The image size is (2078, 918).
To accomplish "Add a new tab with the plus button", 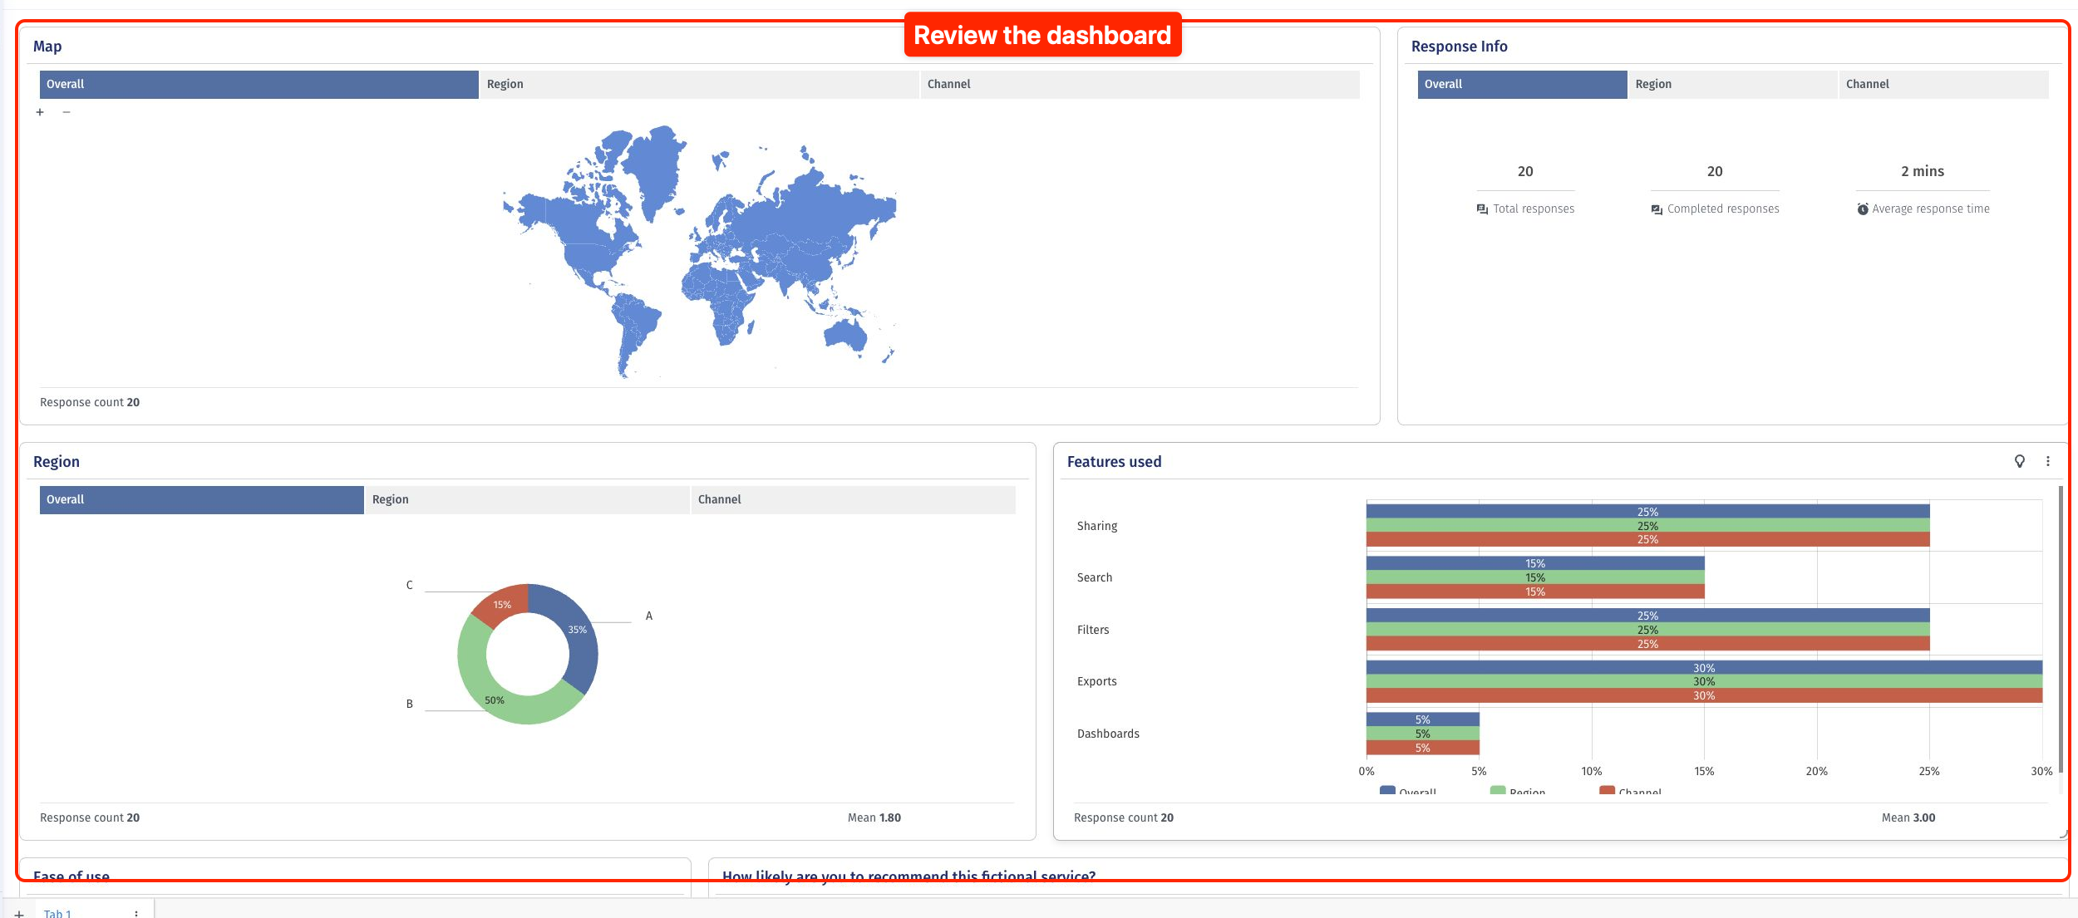I will 19,913.
